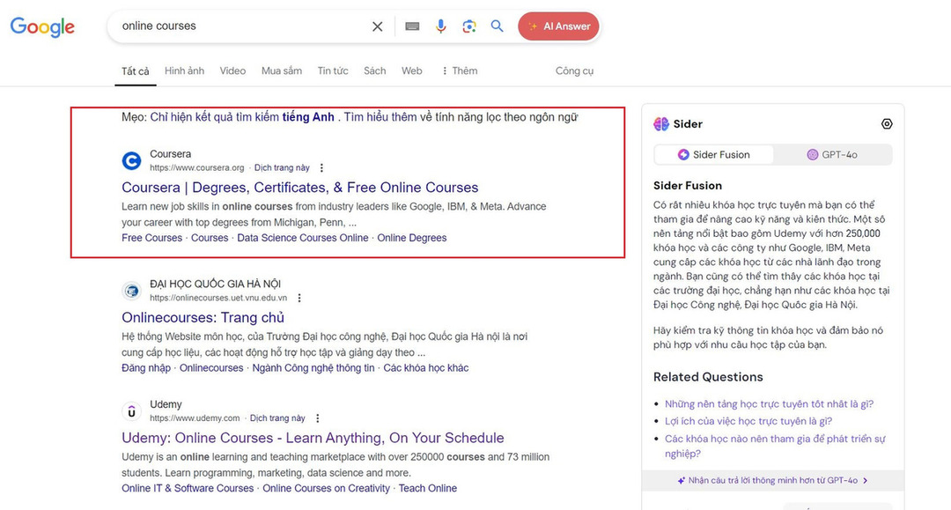Open the Sách tab
This screenshot has height=510, width=951.
click(375, 71)
